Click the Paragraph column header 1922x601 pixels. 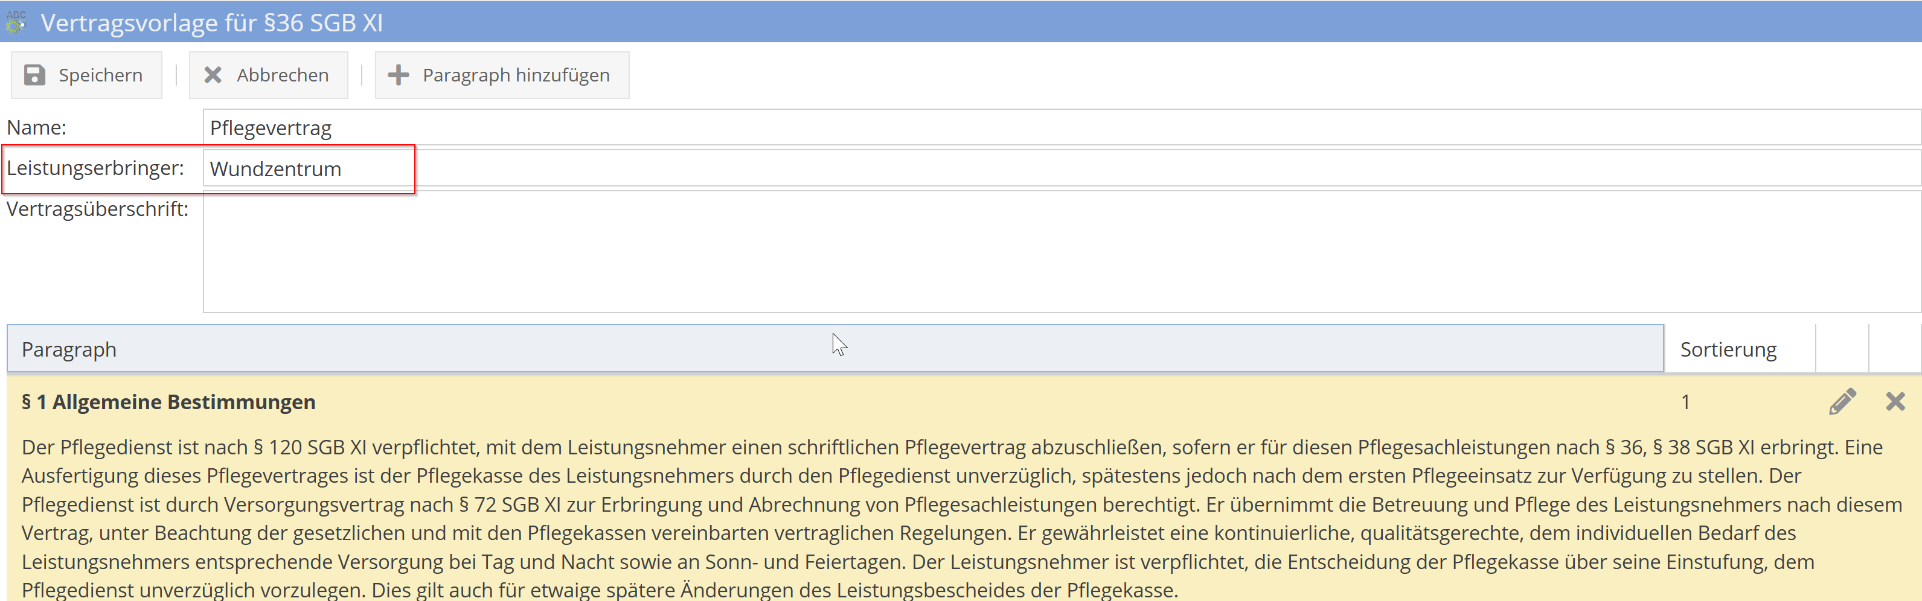(x=69, y=348)
